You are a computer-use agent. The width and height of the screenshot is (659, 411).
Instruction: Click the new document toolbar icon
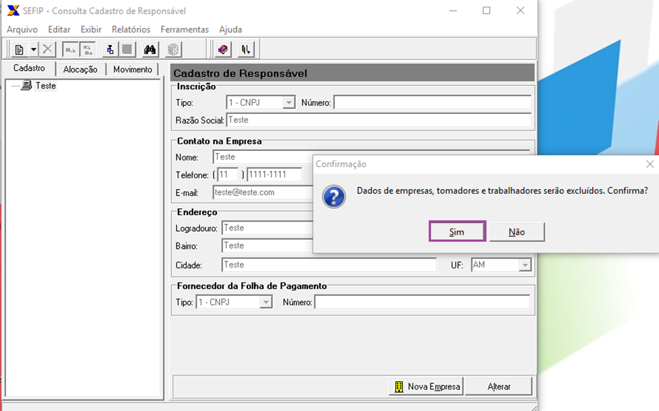click(x=19, y=49)
